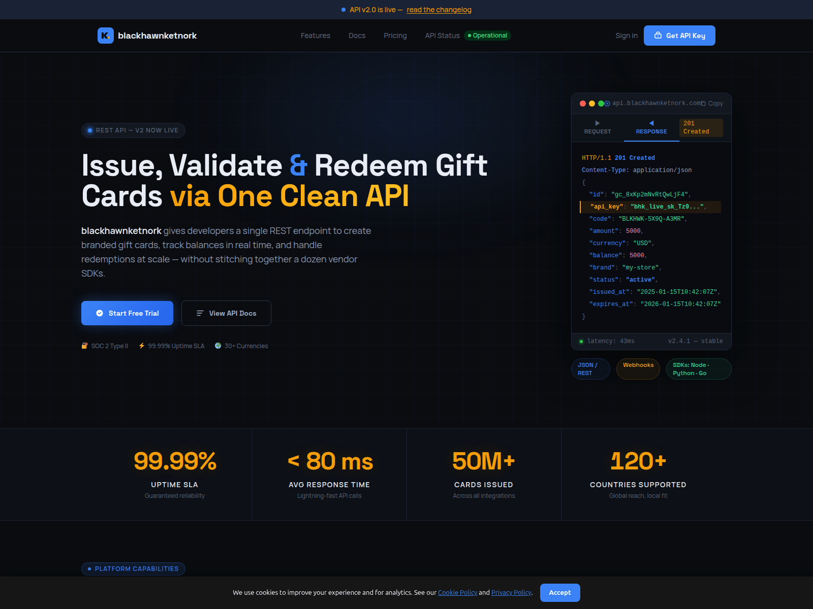Viewport: 813px width, 609px height.
Task: Click the lock icon in Get API Key
Action: (658, 36)
